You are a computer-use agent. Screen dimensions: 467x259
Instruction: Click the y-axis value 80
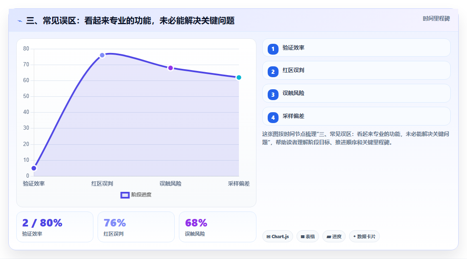tap(26, 48)
